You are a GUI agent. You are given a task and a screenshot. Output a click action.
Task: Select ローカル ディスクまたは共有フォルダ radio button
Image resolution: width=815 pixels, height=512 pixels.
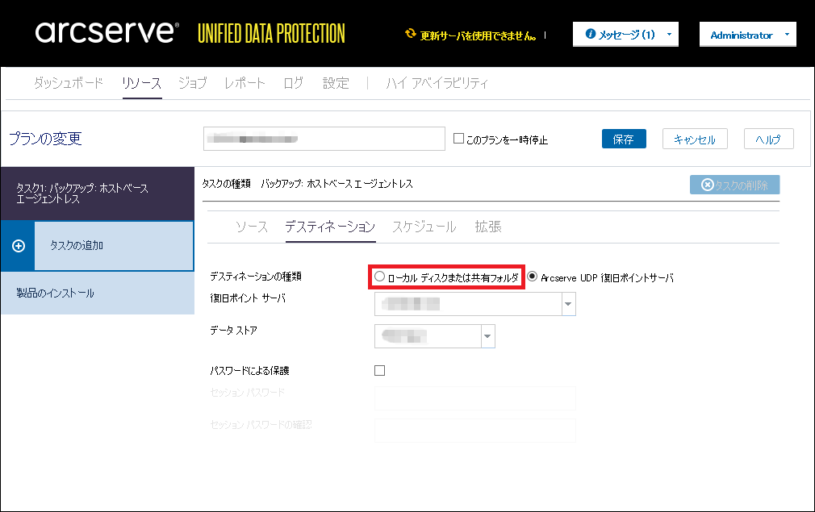click(x=380, y=277)
